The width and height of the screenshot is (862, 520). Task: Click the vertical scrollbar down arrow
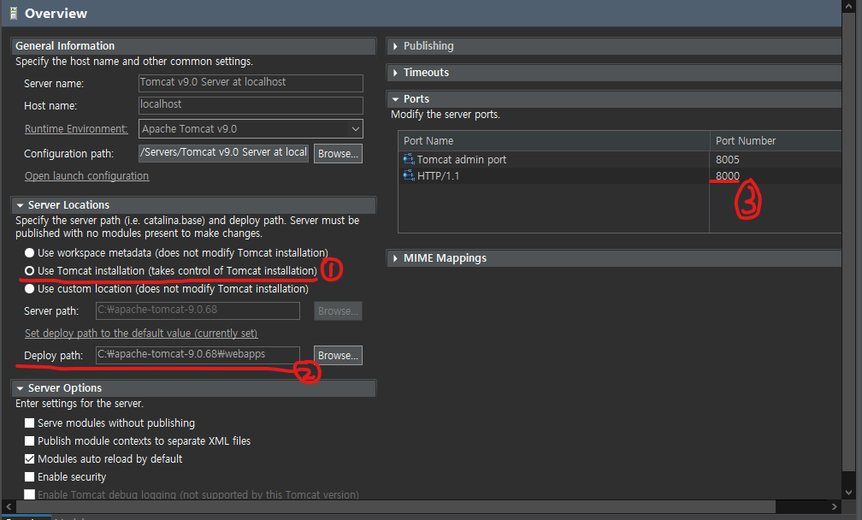pos(848,493)
